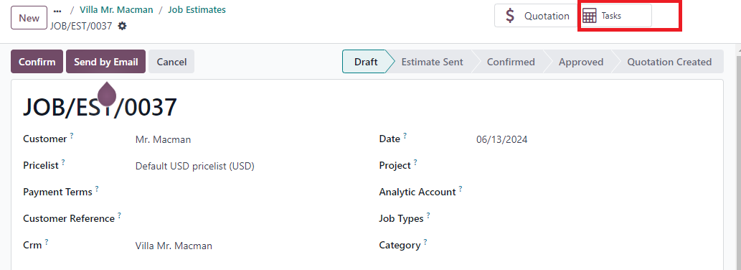Click the Confirm button
Screen dimensions: 741x270
[37, 62]
